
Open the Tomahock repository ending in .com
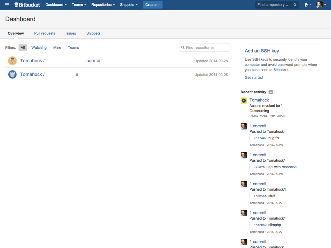[58, 61]
